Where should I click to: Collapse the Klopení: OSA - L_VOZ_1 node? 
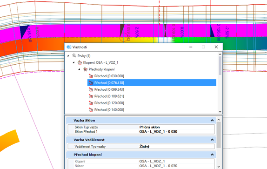click(x=73, y=62)
